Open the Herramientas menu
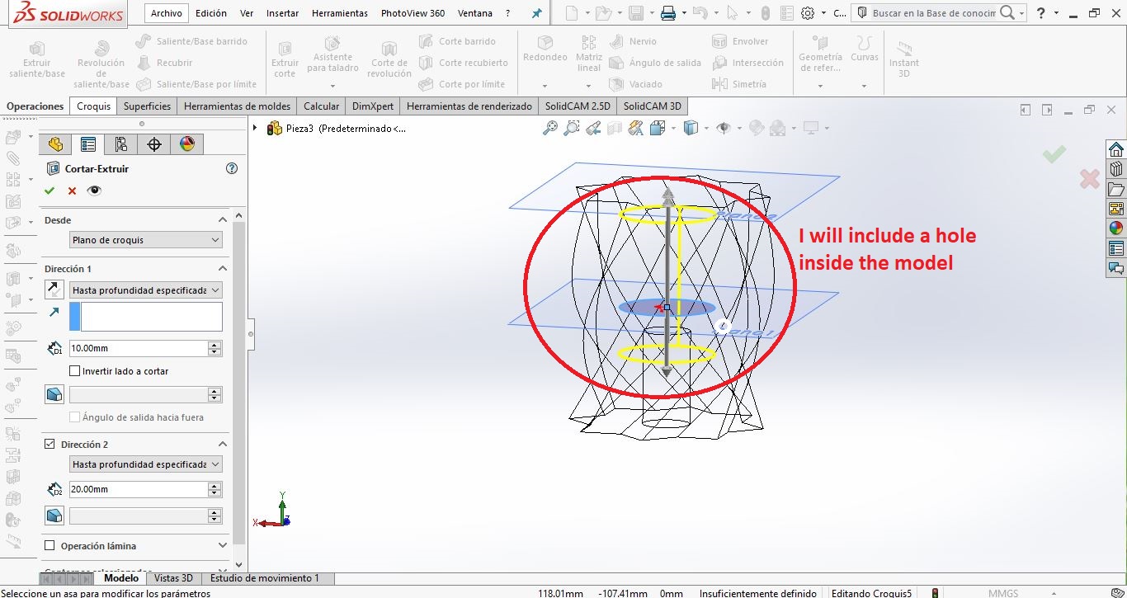This screenshot has height=598, width=1127. pyautogui.click(x=340, y=13)
